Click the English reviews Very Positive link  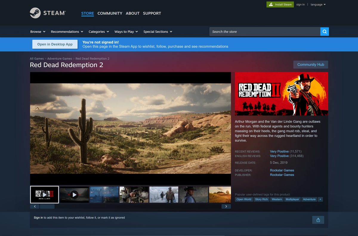point(279,156)
